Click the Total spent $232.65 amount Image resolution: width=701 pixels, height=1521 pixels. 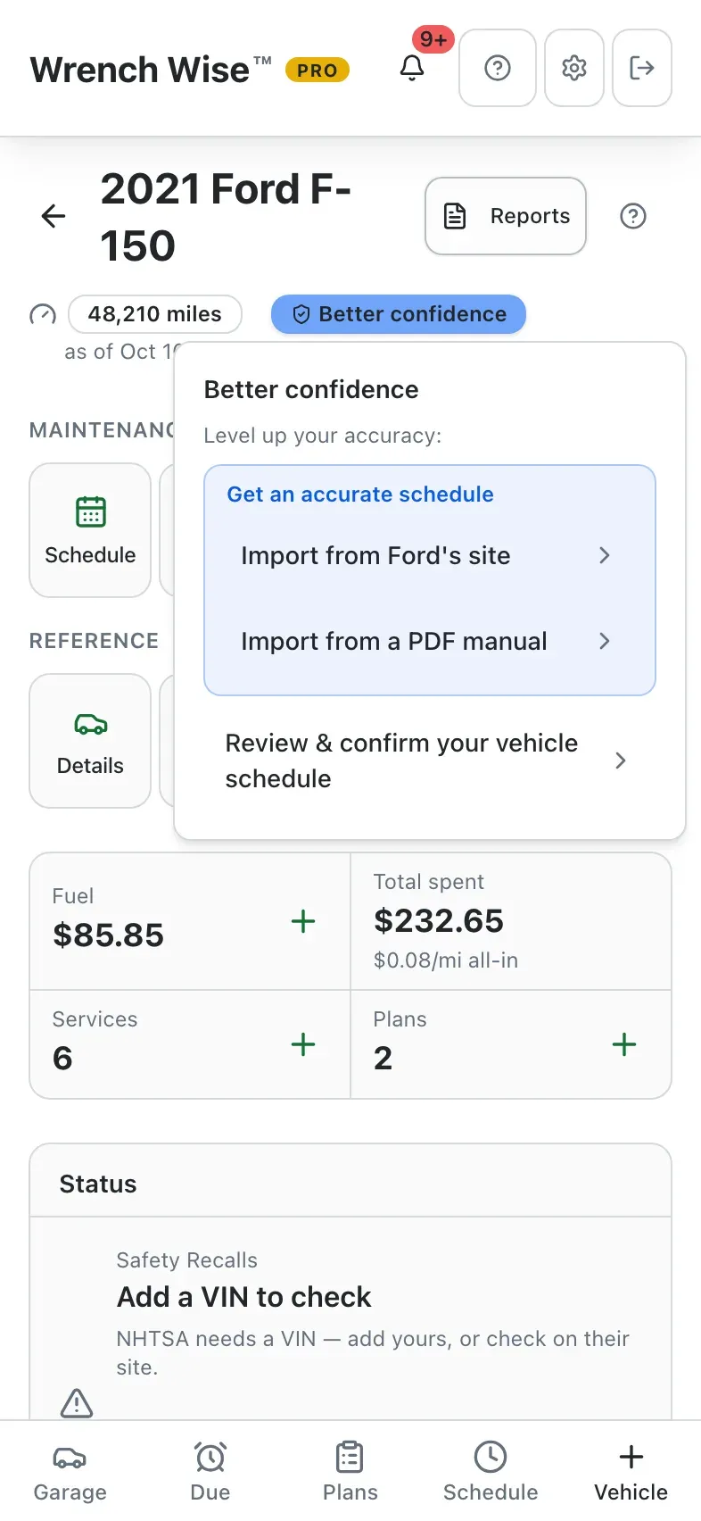[x=439, y=921]
